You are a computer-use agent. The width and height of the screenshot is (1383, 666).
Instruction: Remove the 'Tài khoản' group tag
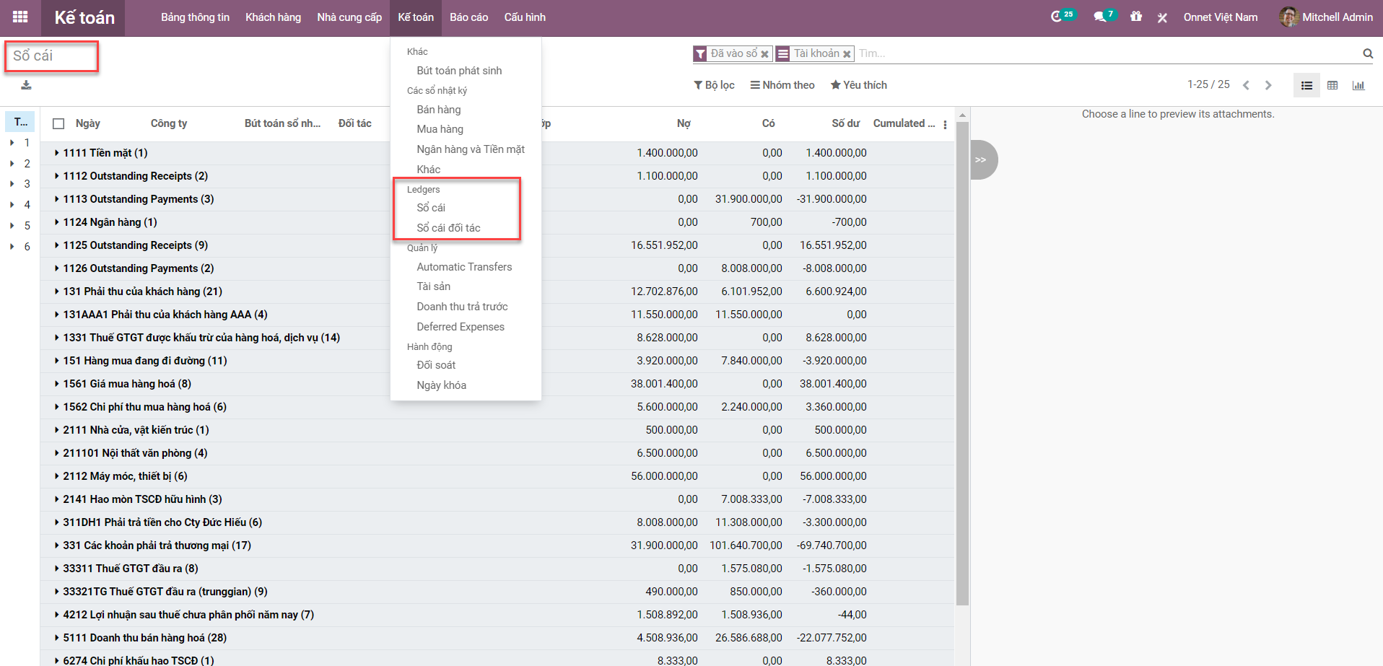coord(847,54)
